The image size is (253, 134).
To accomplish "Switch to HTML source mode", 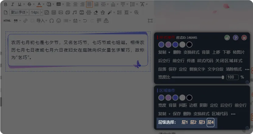I will point(7,21).
